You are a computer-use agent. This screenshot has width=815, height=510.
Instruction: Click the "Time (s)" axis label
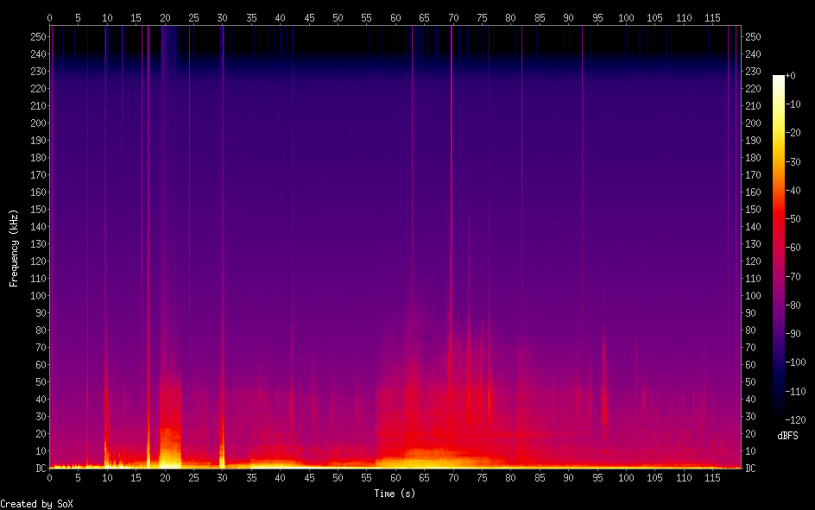[395, 494]
